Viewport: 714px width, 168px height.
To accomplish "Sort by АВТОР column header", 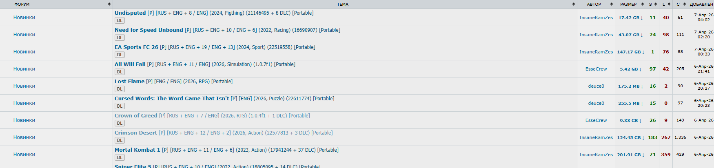I will pyautogui.click(x=594, y=4).
